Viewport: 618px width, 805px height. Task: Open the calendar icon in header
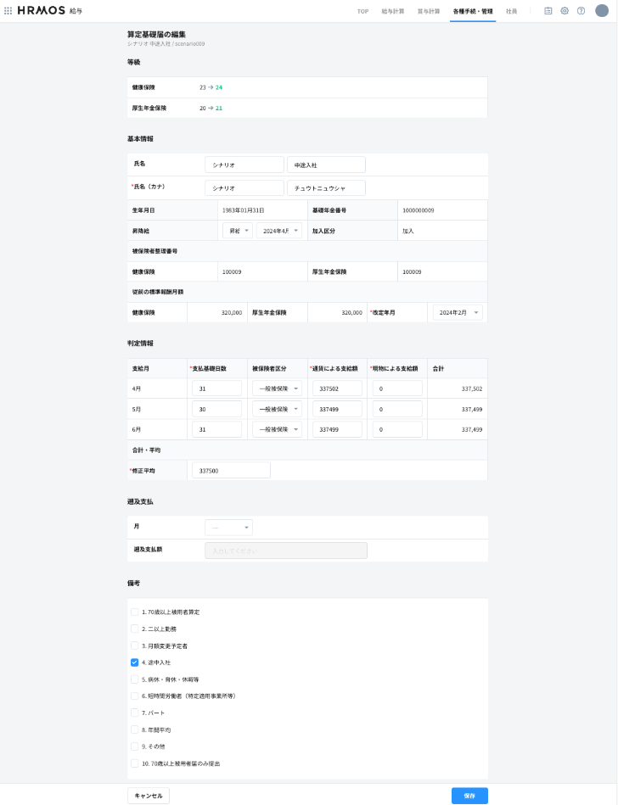(548, 11)
